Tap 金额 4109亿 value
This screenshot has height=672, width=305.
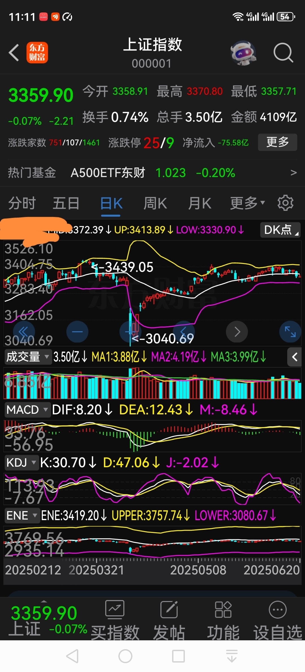(278, 117)
